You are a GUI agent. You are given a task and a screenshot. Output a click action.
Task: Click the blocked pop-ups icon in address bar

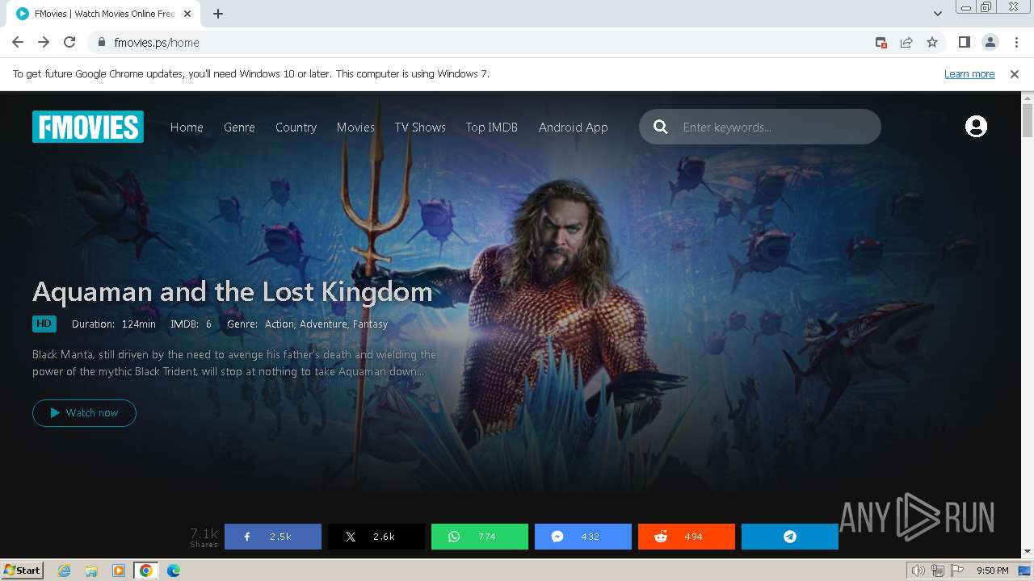(881, 43)
